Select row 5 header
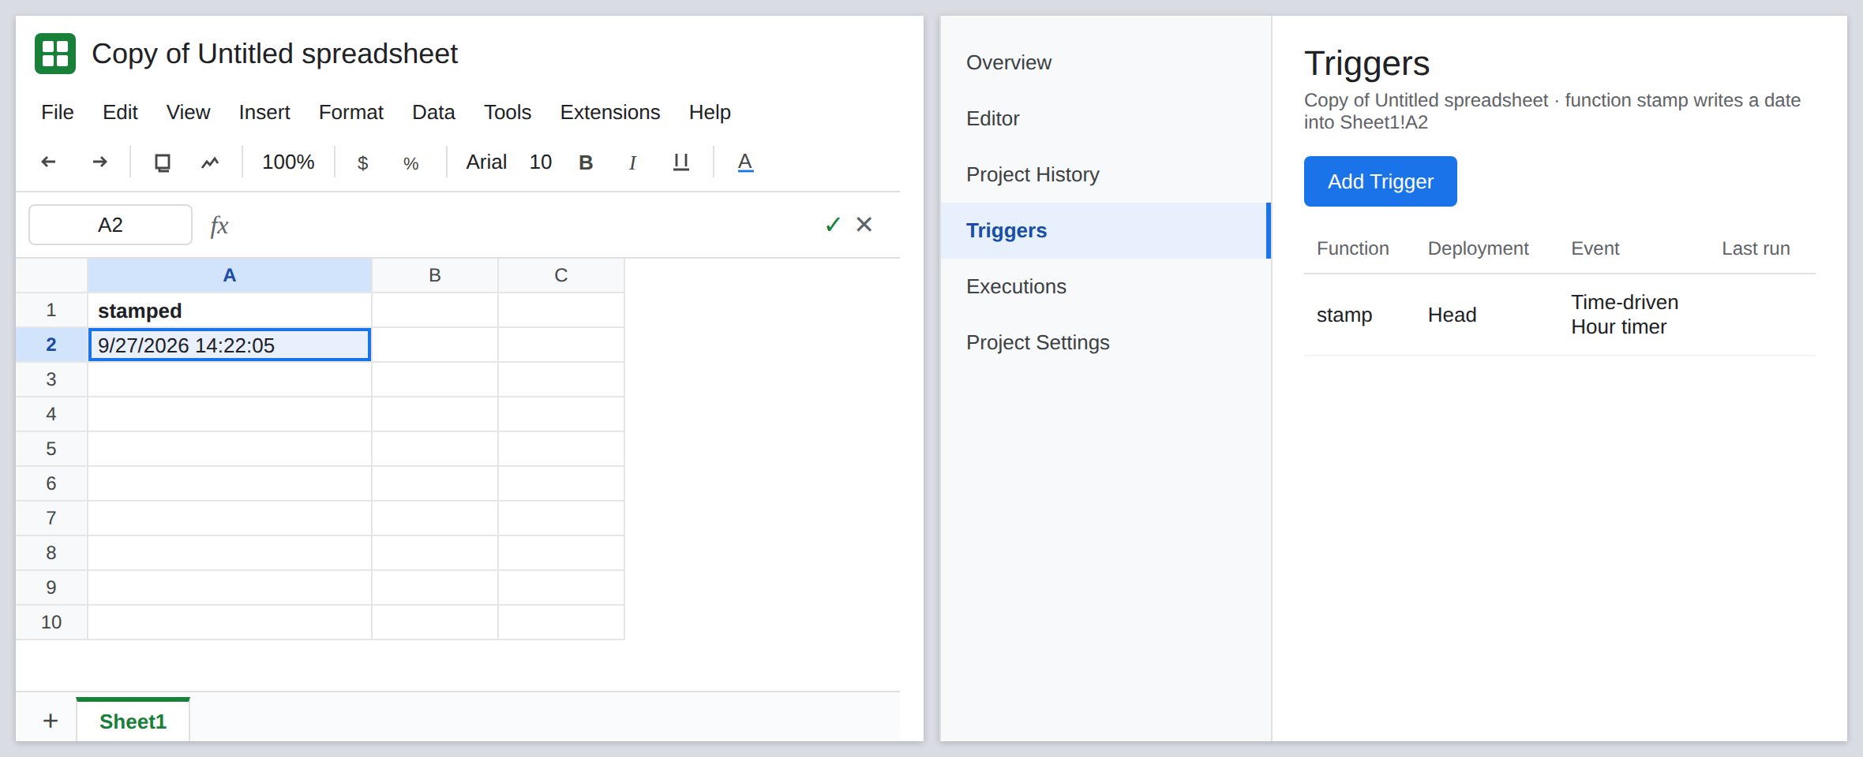Viewport: 1863px width, 757px height. [x=51, y=449]
